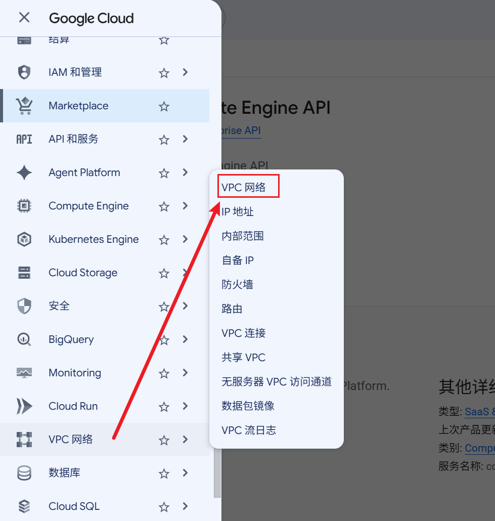This screenshot has width=495, height=521.
Task: Pin Marketplace with its star
Action: (164, 106)
